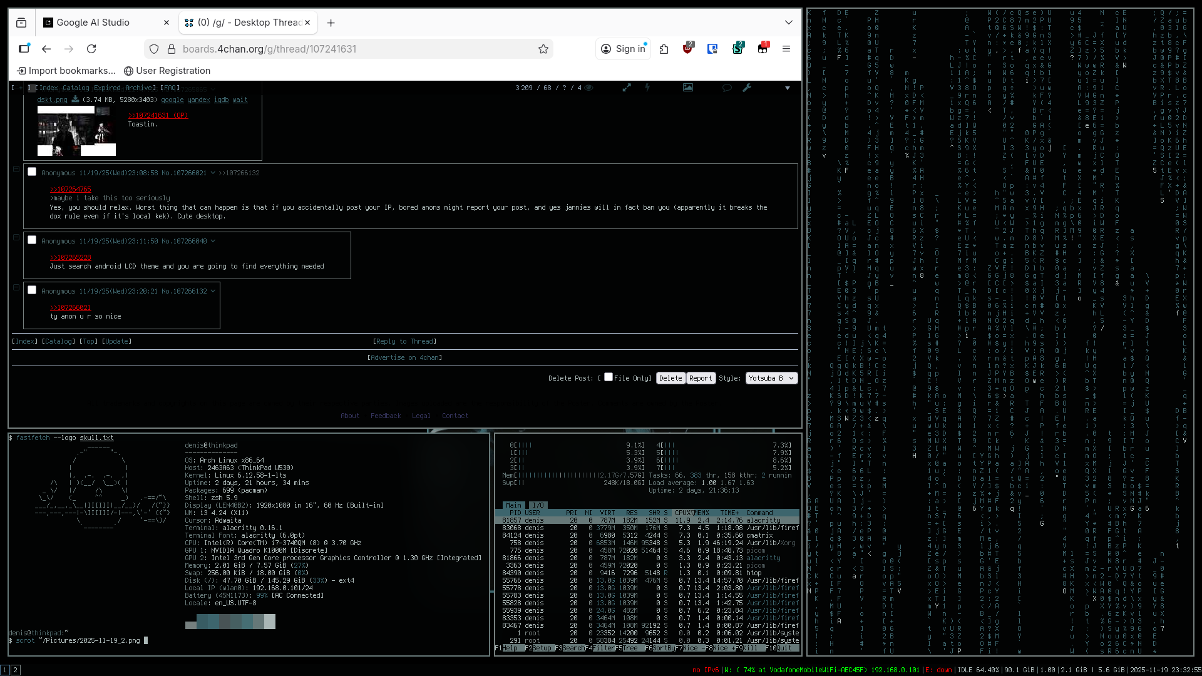Enable the File Only checkbox
The image size is (1202, 676).
click(x=609, y=377)
